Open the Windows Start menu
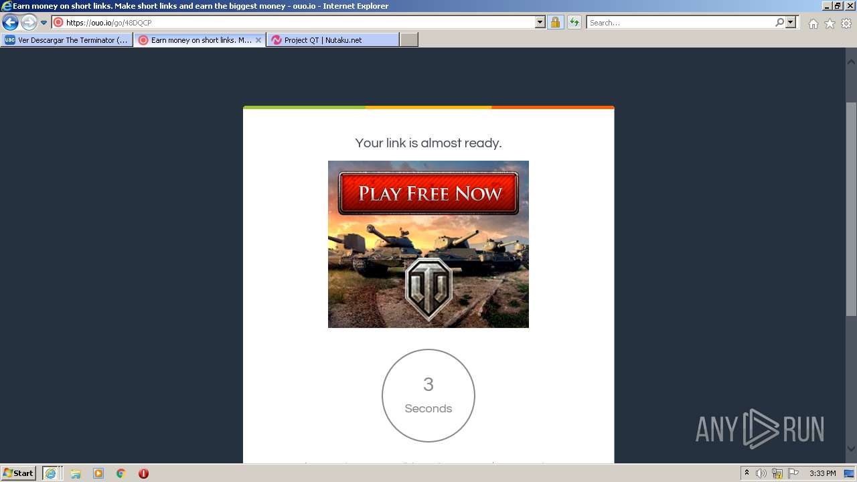This screenshot has height=482, width=857. 19,473
